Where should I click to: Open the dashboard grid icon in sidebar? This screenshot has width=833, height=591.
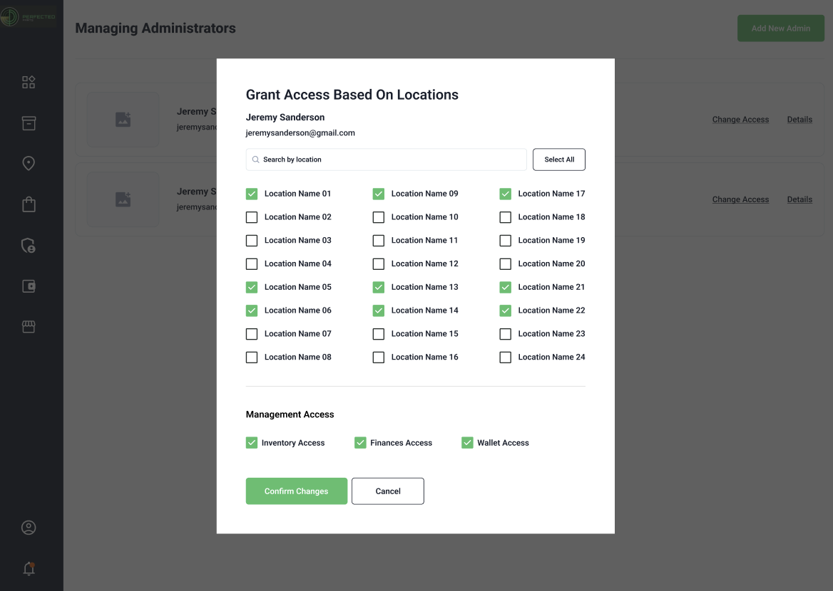point(29,83)
